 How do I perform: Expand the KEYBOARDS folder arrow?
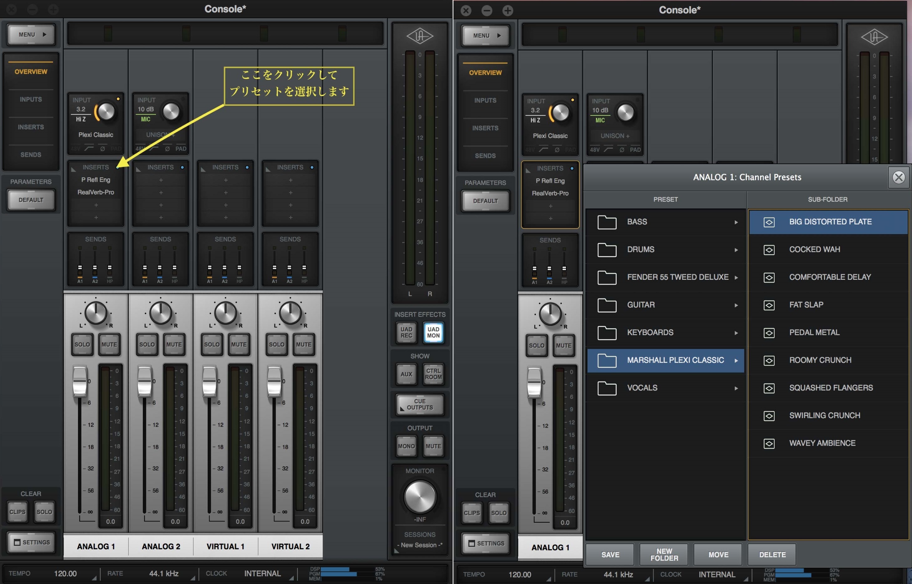click(x=736, y=333)
